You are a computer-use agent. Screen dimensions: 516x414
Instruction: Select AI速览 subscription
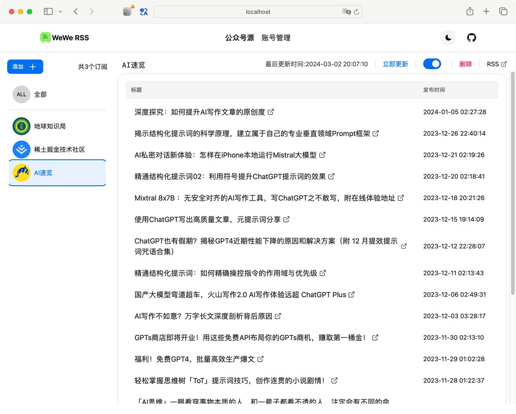tap(57, 173)
